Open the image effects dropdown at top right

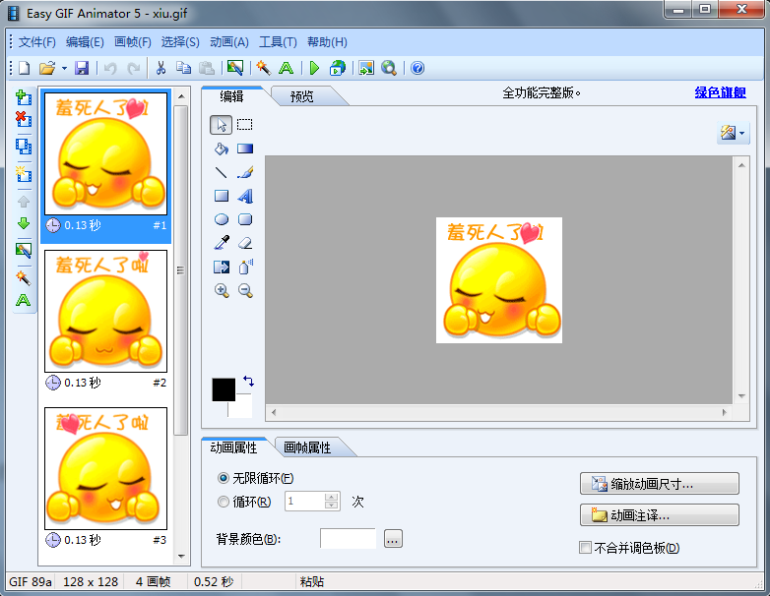(x=734, y=133)
